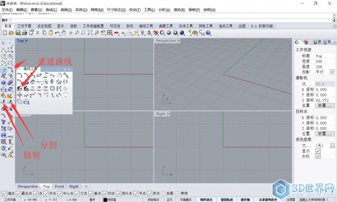
Task: Select the Pan hand tool
Action: (x=64, y=33)
